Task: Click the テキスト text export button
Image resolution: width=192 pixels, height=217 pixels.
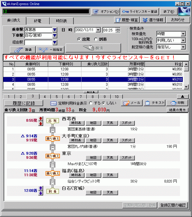Action: tap(155, 103)
